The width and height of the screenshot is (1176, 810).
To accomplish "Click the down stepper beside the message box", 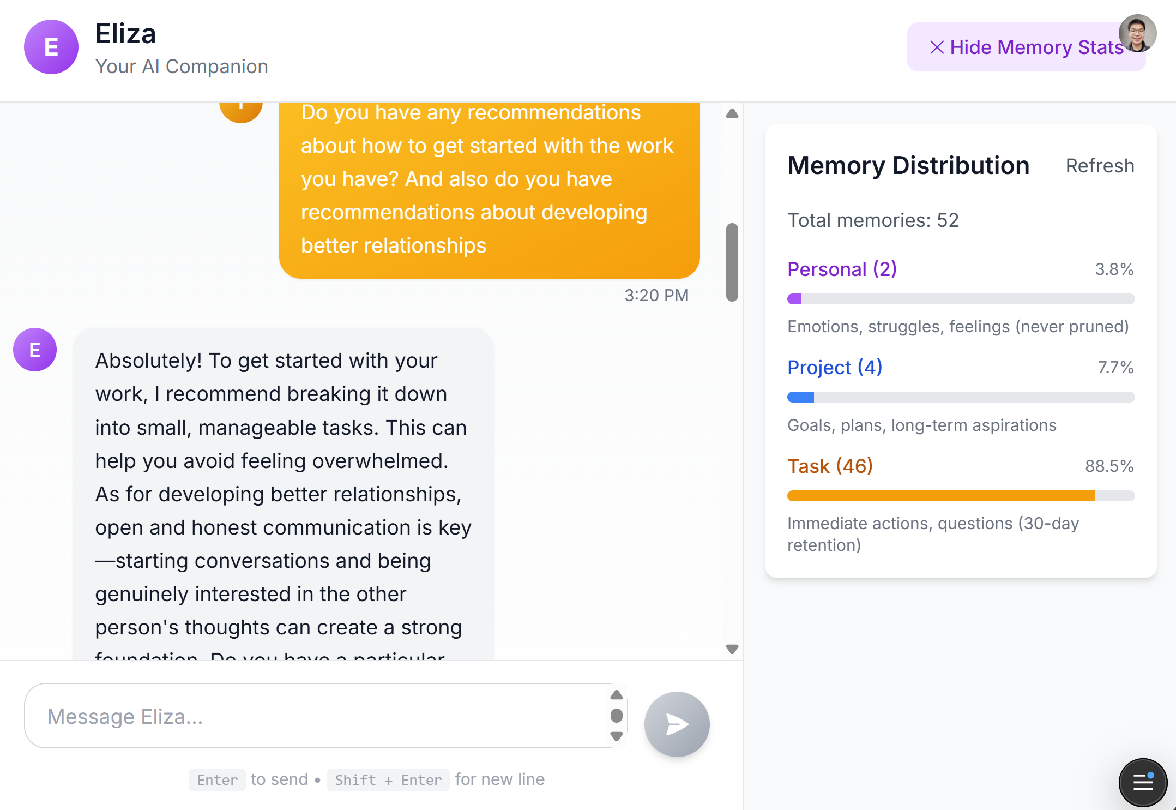I will click(x=617, y=736).
